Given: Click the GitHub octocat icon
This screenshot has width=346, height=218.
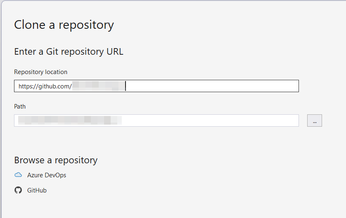Looking at the screenshot, I should coord(18,190).
